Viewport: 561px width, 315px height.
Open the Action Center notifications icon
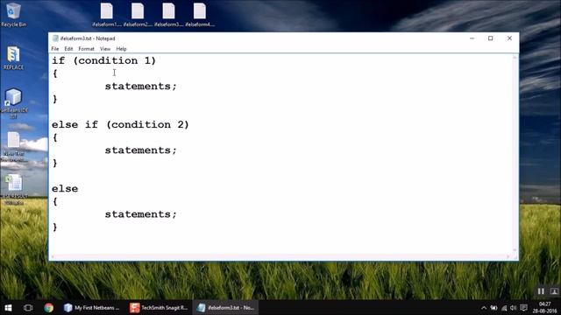pos(523,308)
